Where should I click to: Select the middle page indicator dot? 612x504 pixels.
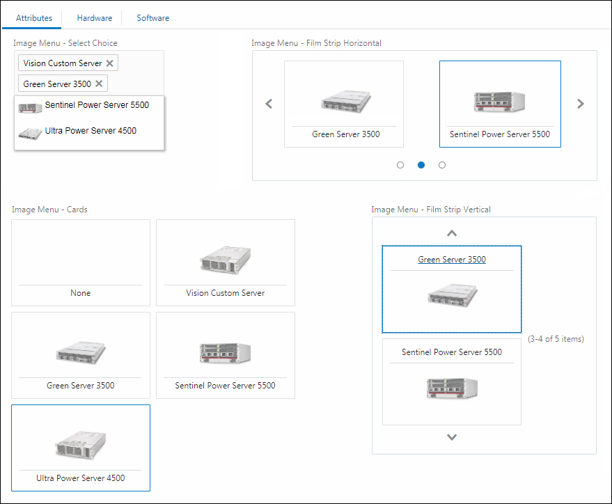[x=421, y=165]
